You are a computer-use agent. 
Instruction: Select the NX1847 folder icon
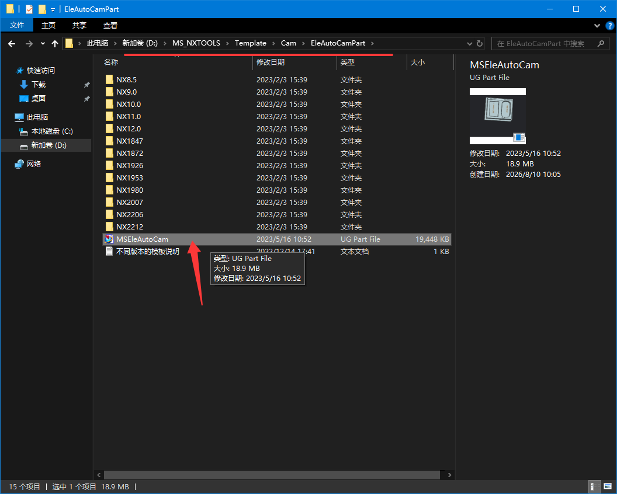(x=109, y=141)
